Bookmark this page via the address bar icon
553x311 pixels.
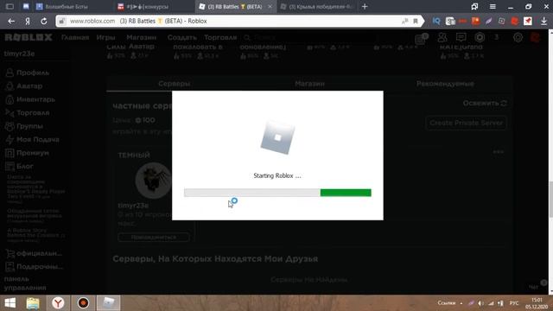coord(416,21)
